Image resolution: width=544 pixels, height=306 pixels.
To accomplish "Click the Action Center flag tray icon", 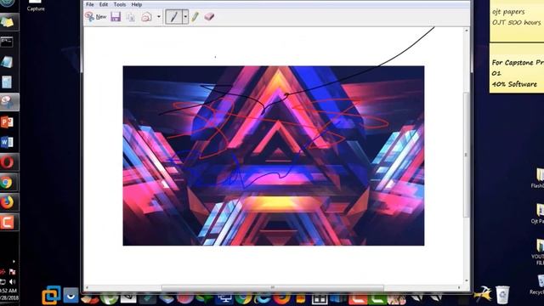I will [13, 272].
